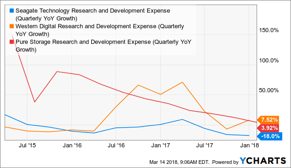Select the Seagate Technology Research and Development legend text
Viewport: 291px width, 168px height.
(x=93, y=15)
